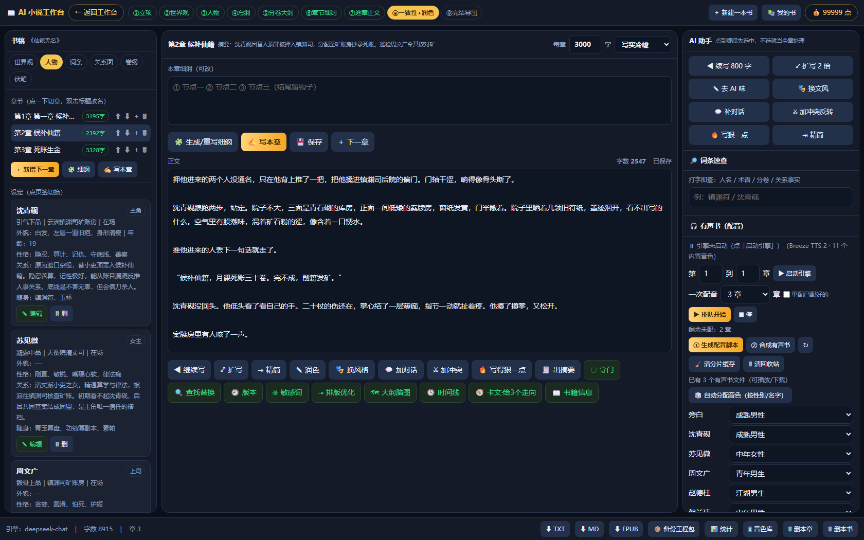Delete the 沈青砚 character card

62,313
